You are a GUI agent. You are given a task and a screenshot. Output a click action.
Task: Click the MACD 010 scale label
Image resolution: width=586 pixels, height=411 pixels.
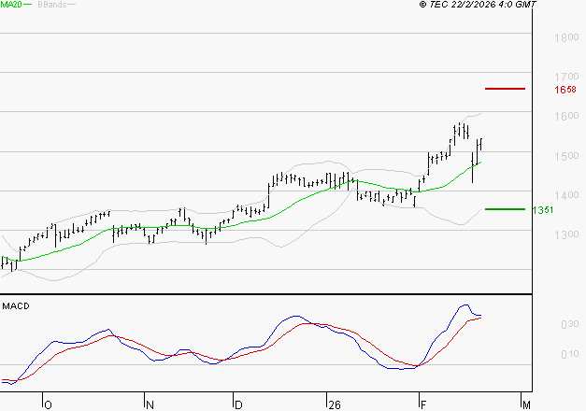(570, 354)
